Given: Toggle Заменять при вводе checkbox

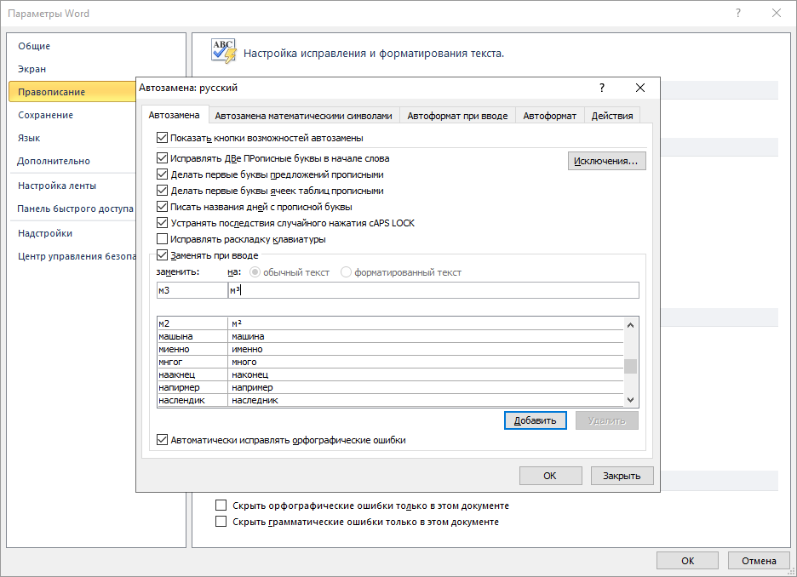Looking at the screenshot, I should (162, 255).
